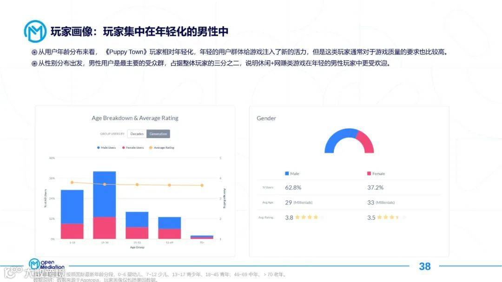The image size is (502, 282).
Task: Select the 19-34 age group bar
Action: click(103, 204)
